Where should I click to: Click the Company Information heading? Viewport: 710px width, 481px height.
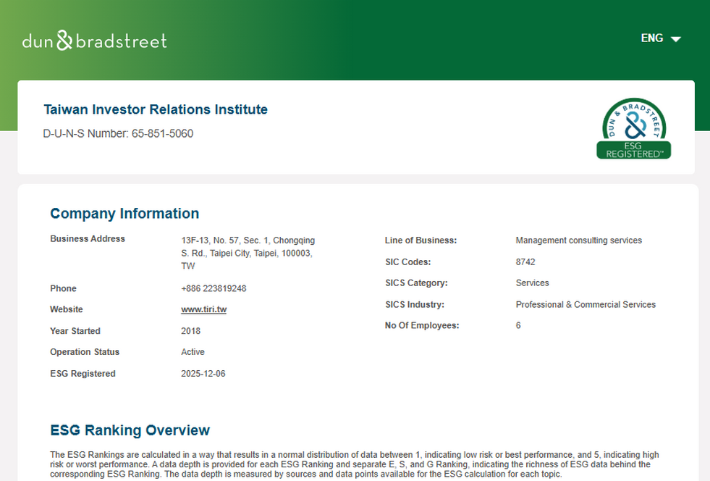(x=124, y=214)
